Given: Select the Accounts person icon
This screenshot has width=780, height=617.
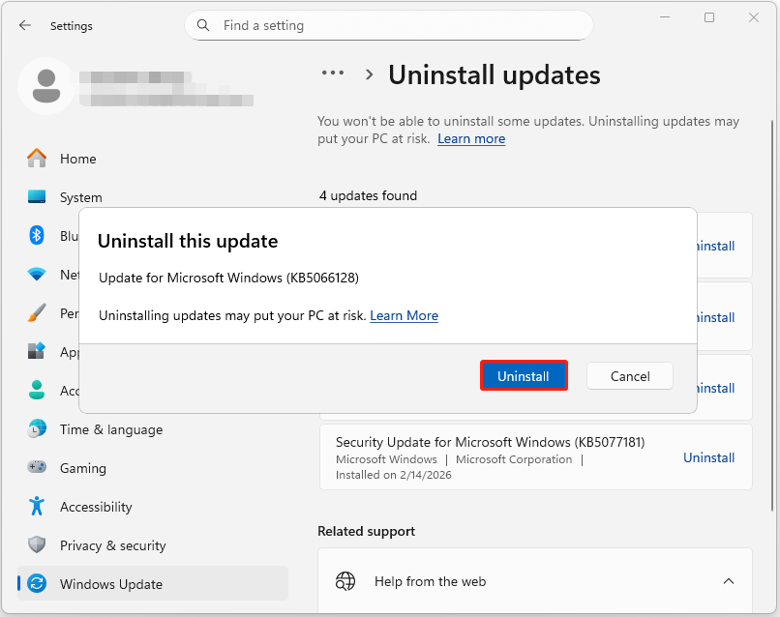Looking at the screenshot, I should [x=38, y=390].
